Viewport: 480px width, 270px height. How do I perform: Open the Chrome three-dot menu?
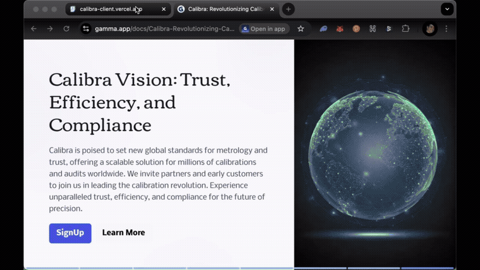pyautogui.click(x=446, y=29)
